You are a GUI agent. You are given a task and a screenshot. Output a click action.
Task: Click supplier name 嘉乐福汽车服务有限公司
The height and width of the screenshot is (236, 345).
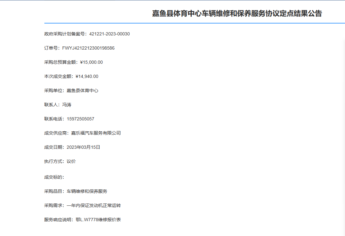[96, 133]
